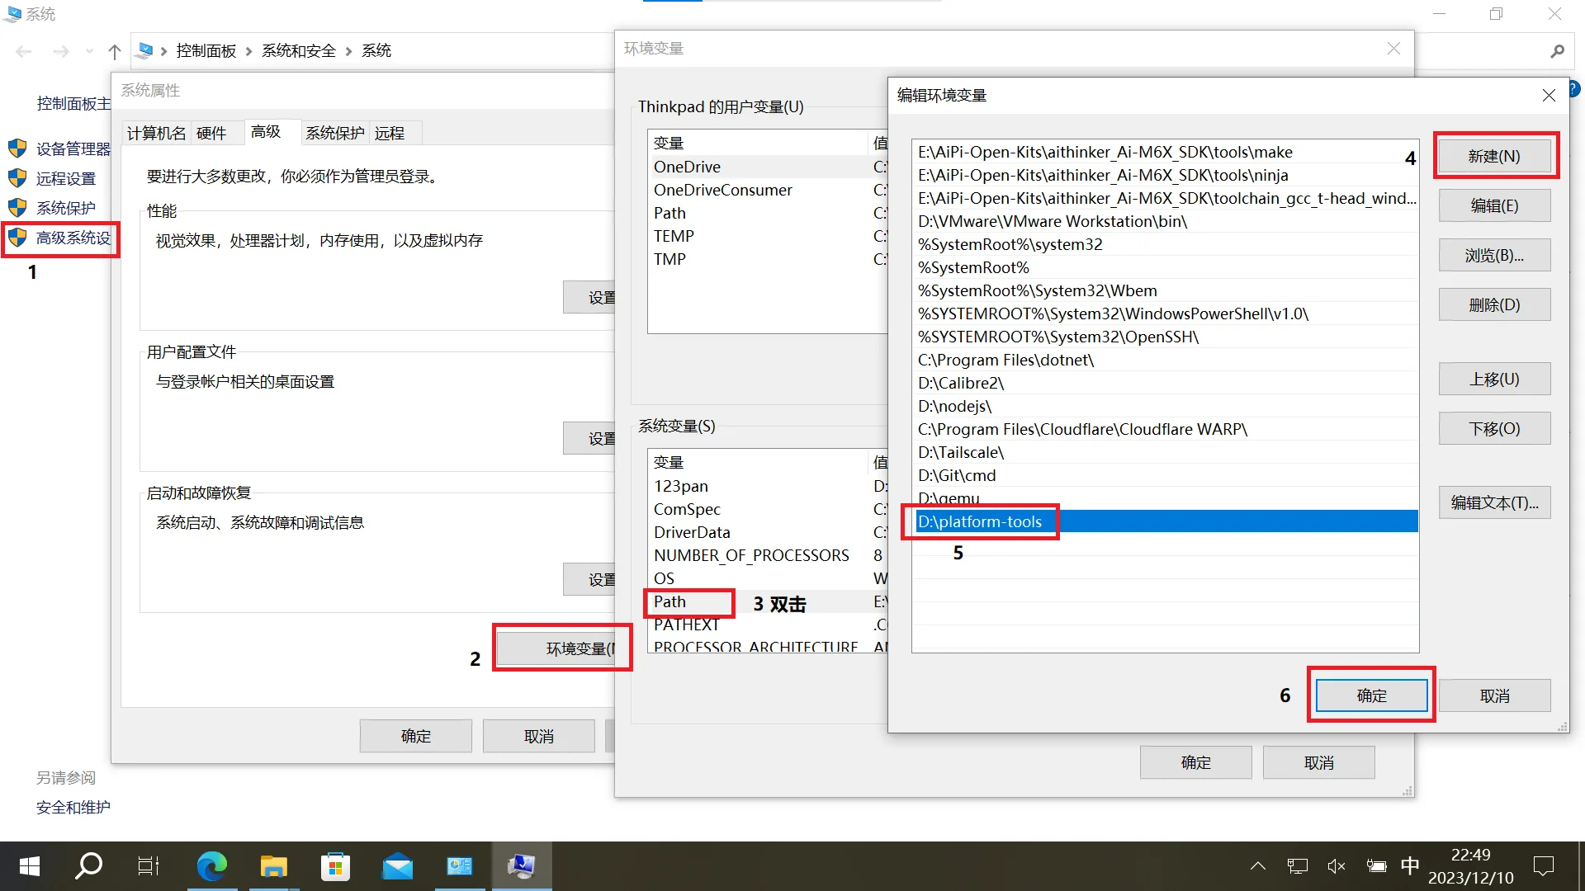Open the notification center icon
Image resolution: width=1585 pixels, height=891 pixels.
1543,866
